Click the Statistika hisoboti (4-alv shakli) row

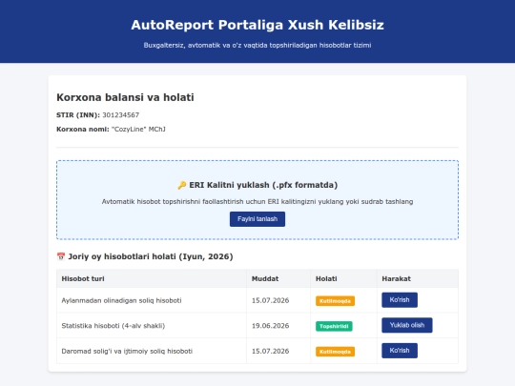coord(257,326)
